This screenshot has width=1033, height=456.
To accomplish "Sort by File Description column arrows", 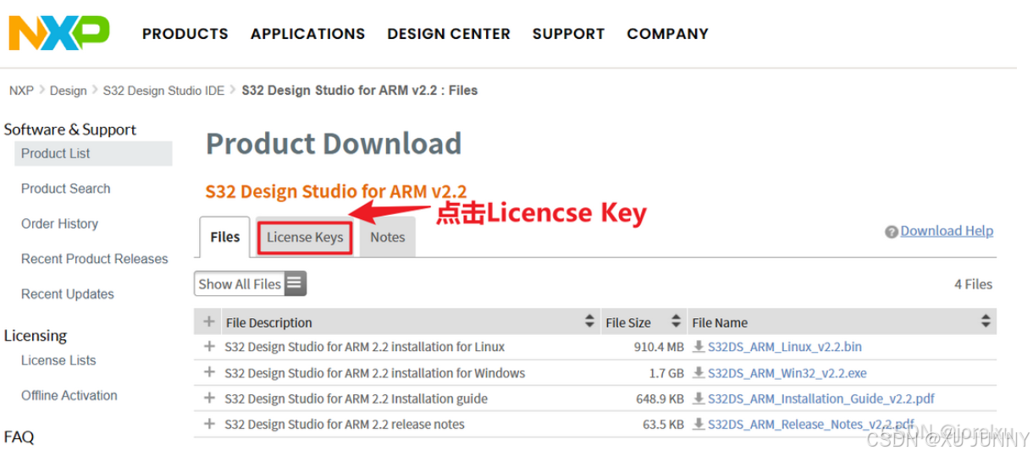I will point(589,321).
